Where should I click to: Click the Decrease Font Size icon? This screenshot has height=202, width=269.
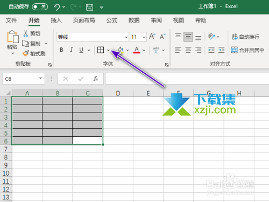point(162,36)
